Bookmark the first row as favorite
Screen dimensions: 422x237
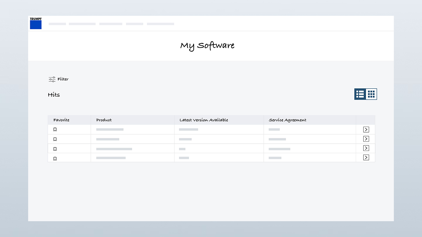pos(55,130)
